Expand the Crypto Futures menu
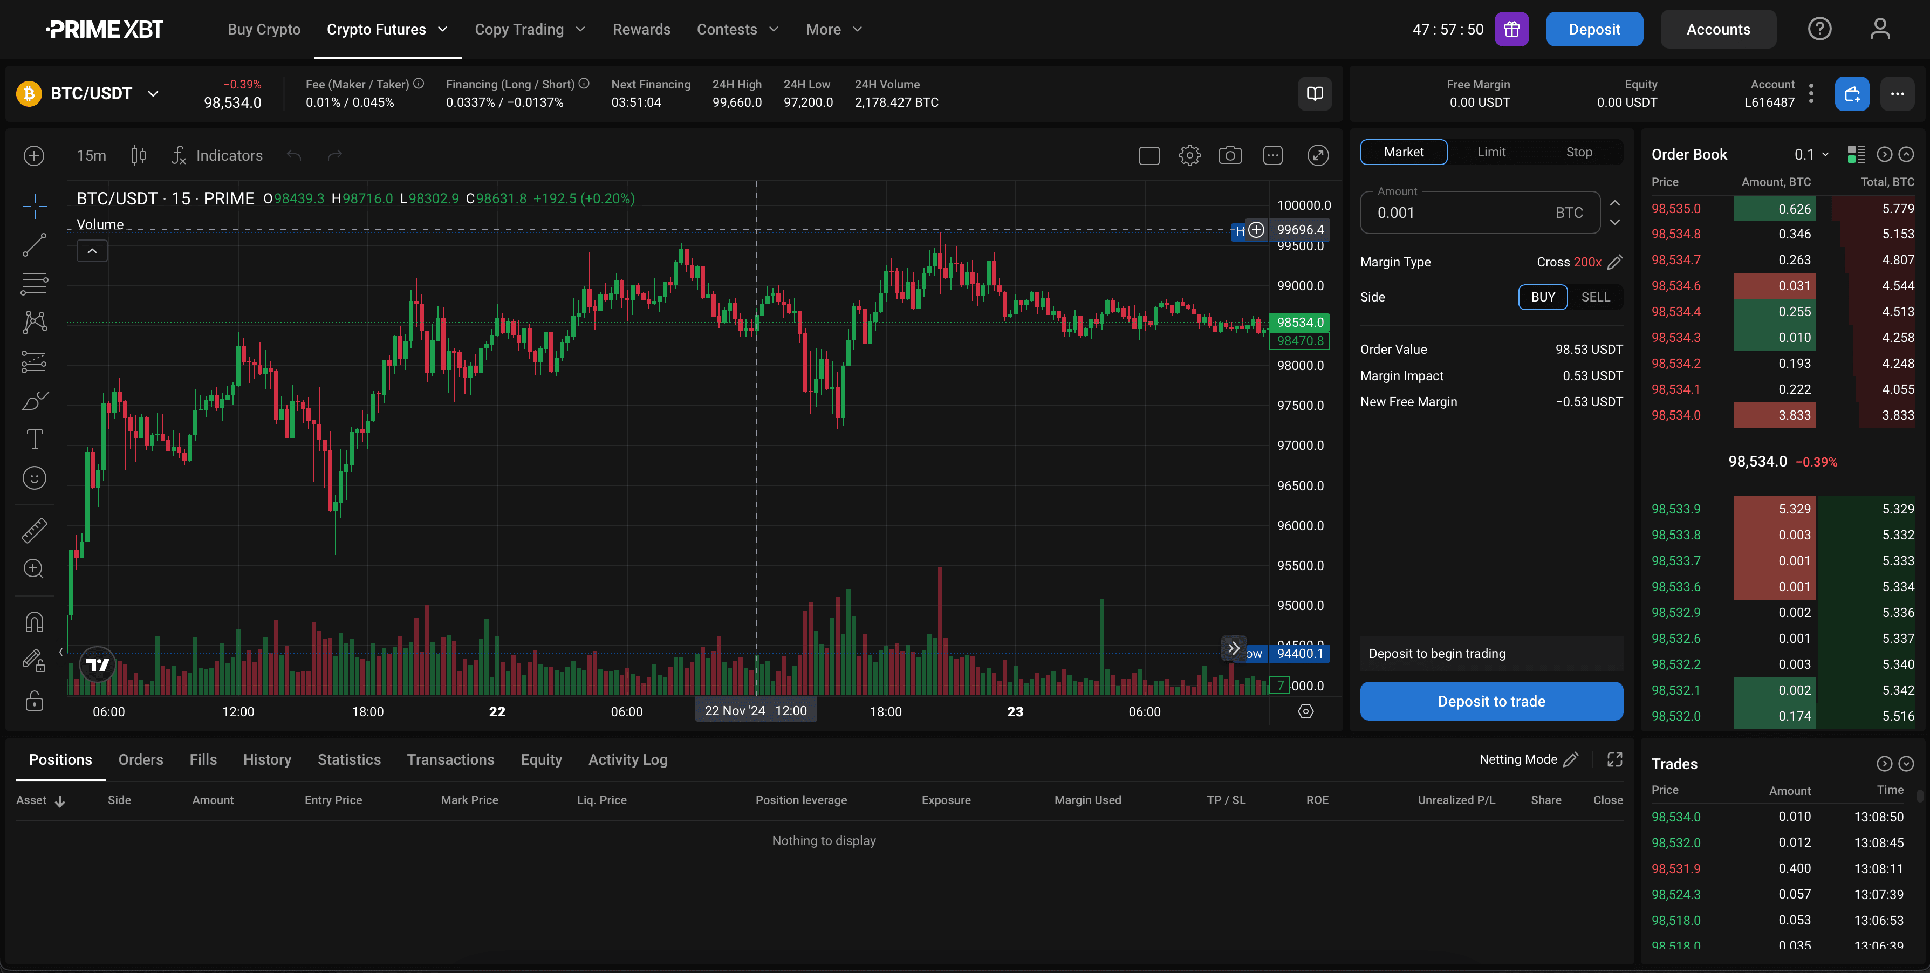 (387, 29)
